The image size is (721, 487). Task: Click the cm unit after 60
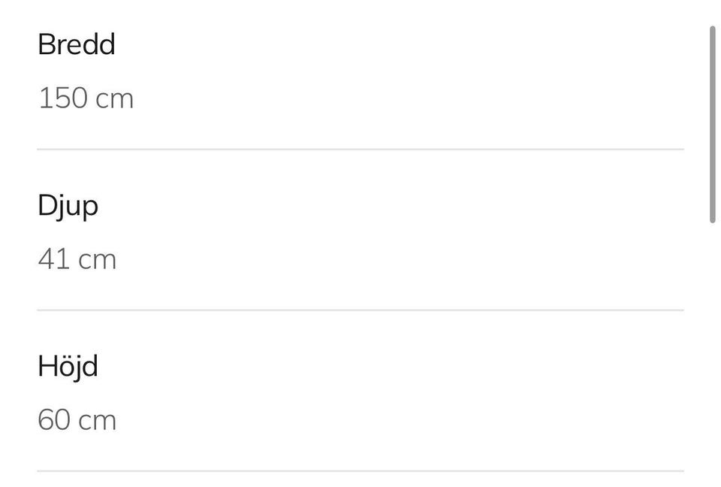pyautogui.click(x=98, y=422)
